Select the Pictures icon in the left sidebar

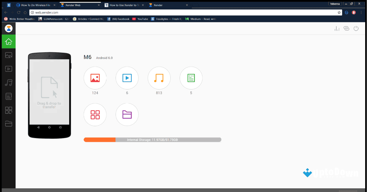[8, 55]
